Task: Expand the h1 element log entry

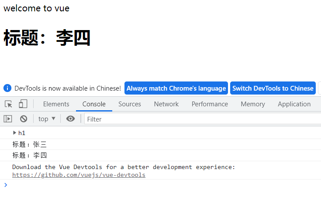Action: coord(15,133)
